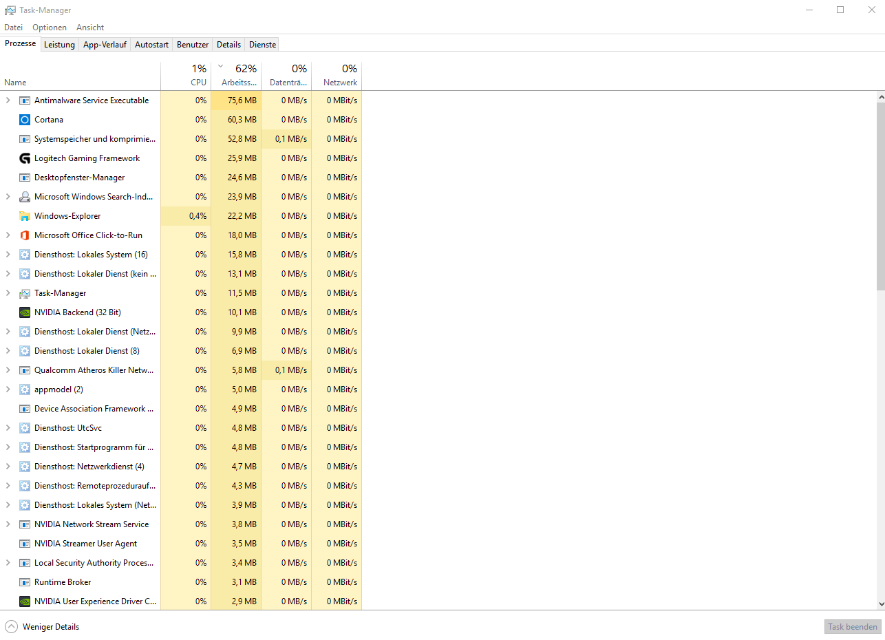Select the Diensthost: Lokaler Dienst (kein row
Image resolution: width=885 pixels, height=640 pixels.
tap(181, 274)
